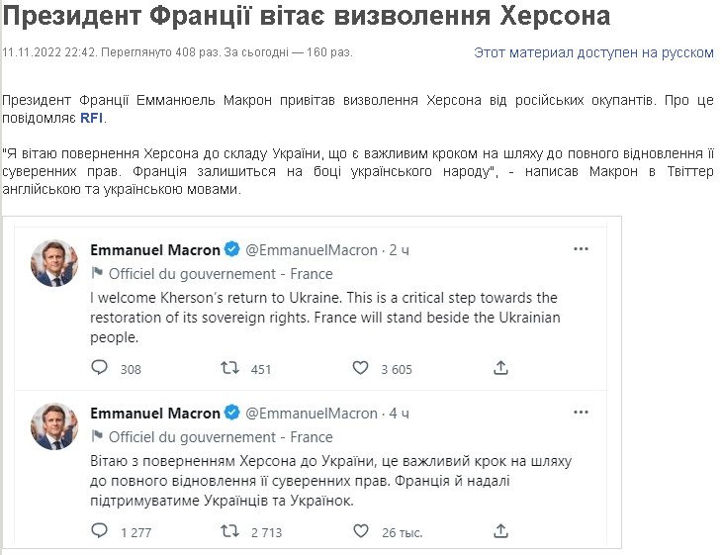
Task: Reply to the English Kherson tweet
Action: point(100,368)
